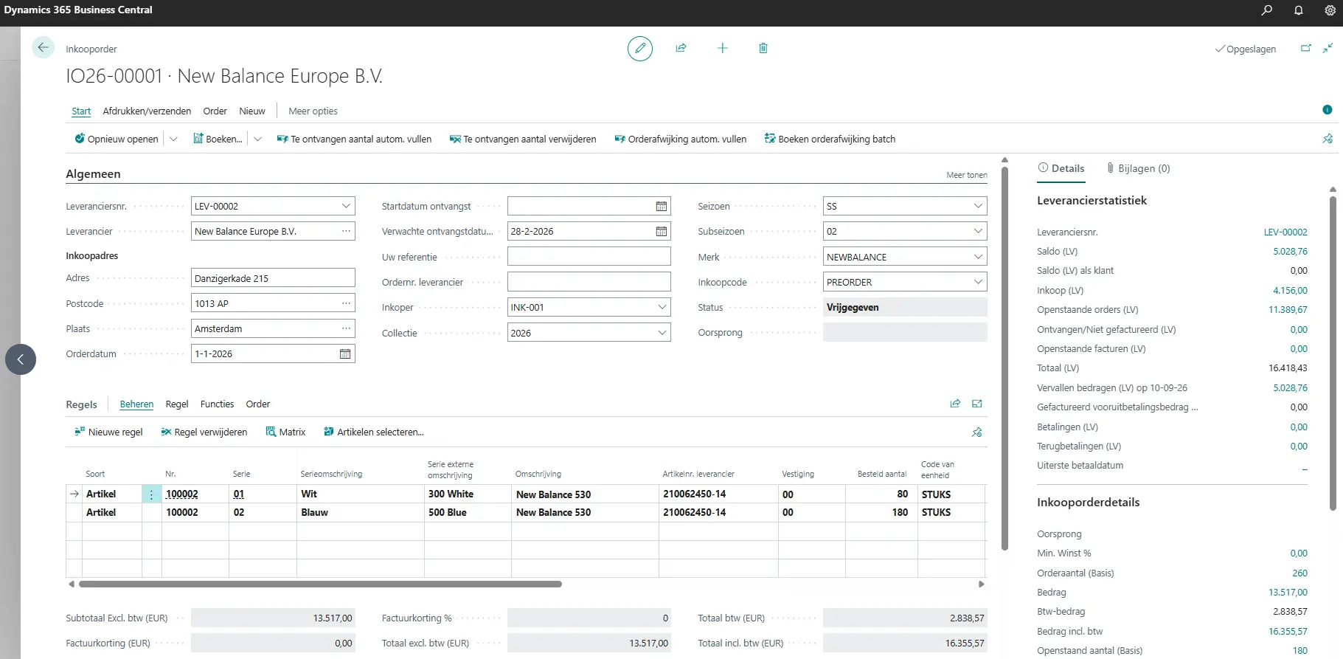Click the edit pencil icon
Screen dimensions: 1343x659
pyautogui.click(x=640, y=49)
